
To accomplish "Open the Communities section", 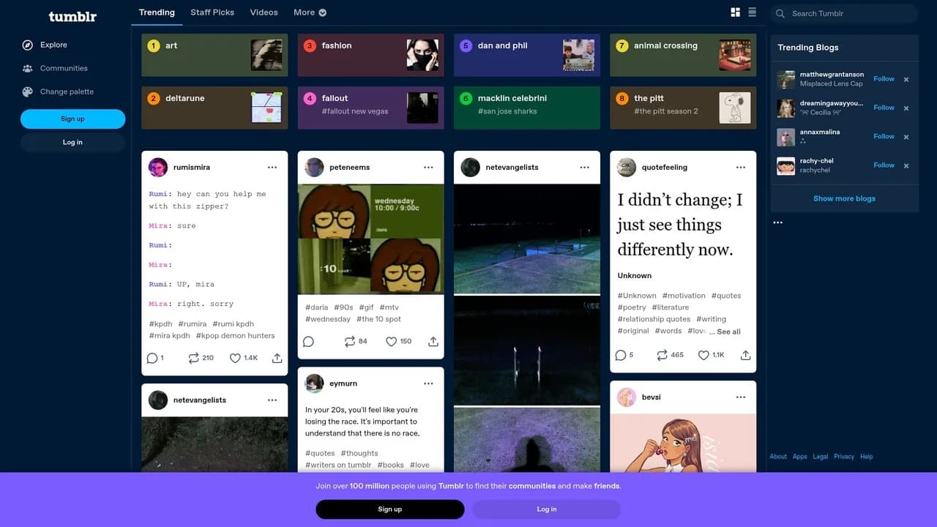I will click(61, 68).
